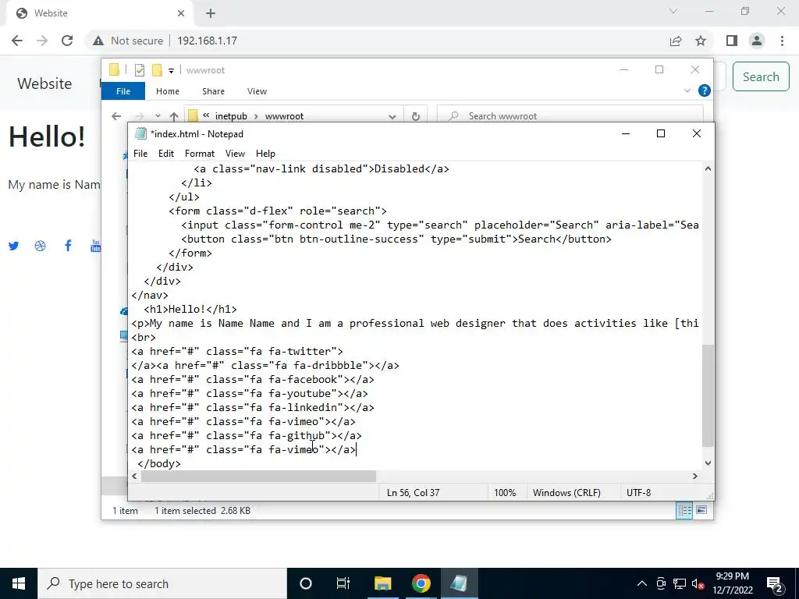Open Notepad File menu
The width and height of the screenshot is (799, 599).
[140, 154]
